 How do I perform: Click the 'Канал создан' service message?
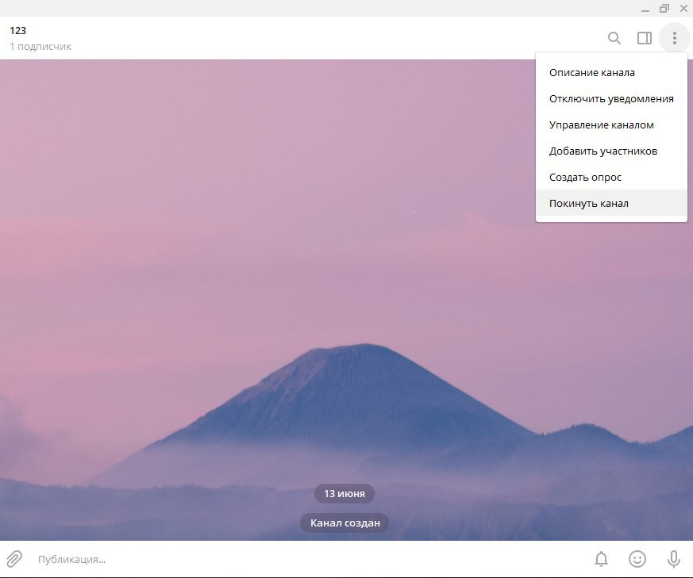(x=345, y=522)
